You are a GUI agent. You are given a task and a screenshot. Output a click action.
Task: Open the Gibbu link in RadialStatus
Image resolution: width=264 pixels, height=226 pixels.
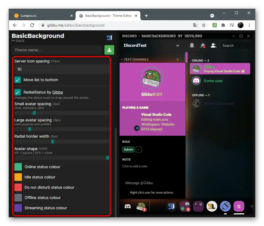pyautogui.click(x=57, y=92)
